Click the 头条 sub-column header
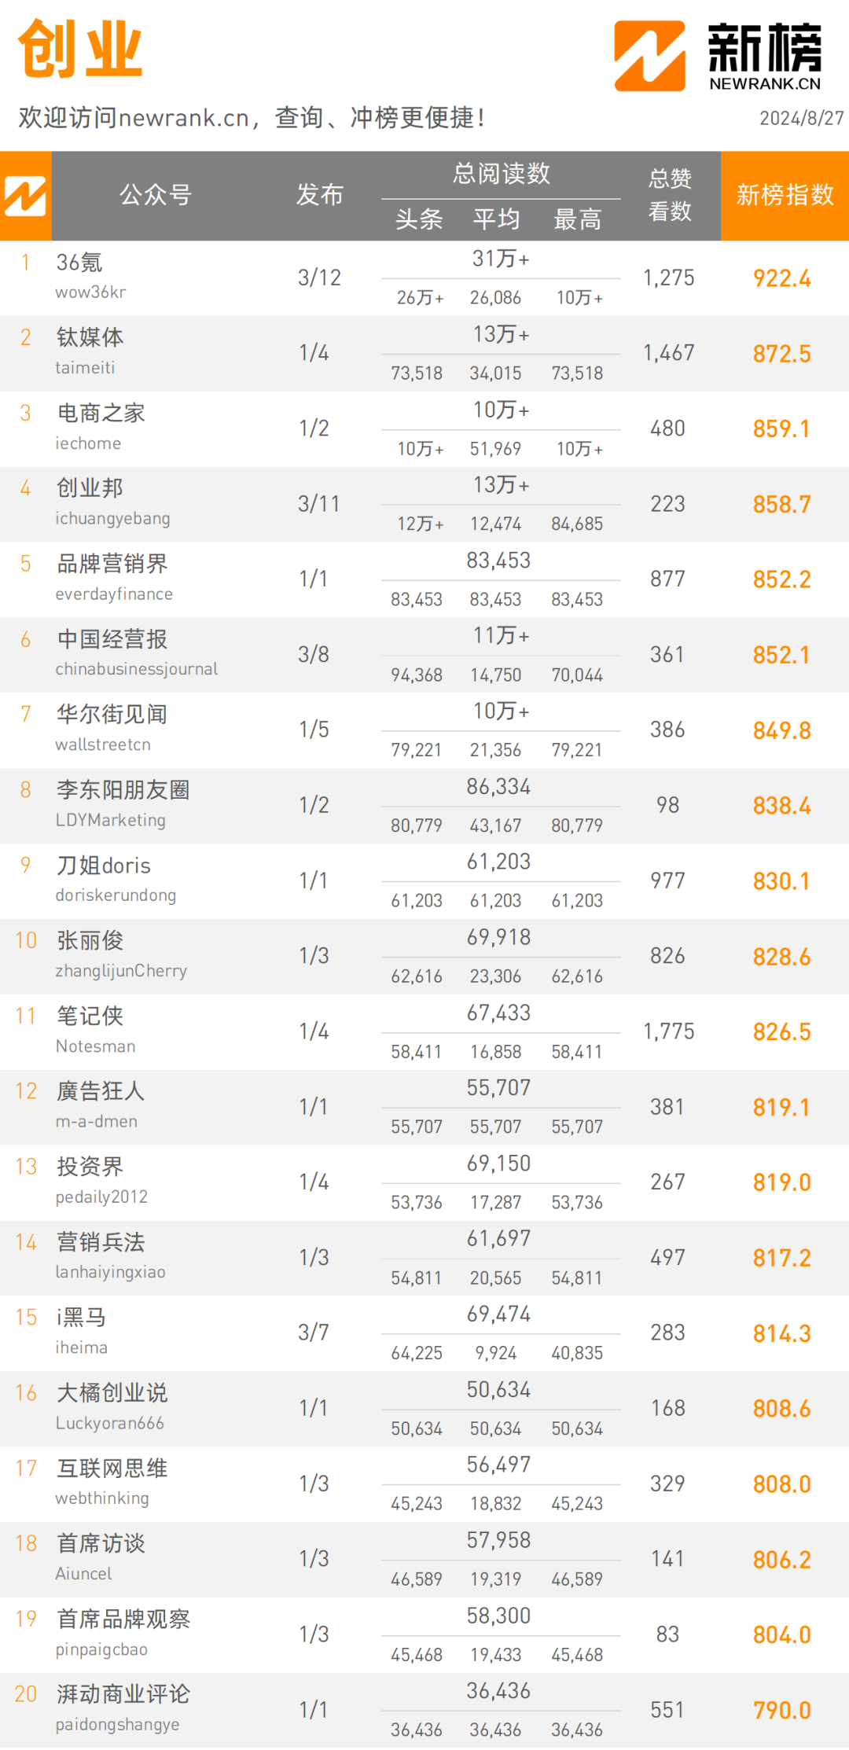This screenshot has width=849, height=1750. click(x=419, y=219)
